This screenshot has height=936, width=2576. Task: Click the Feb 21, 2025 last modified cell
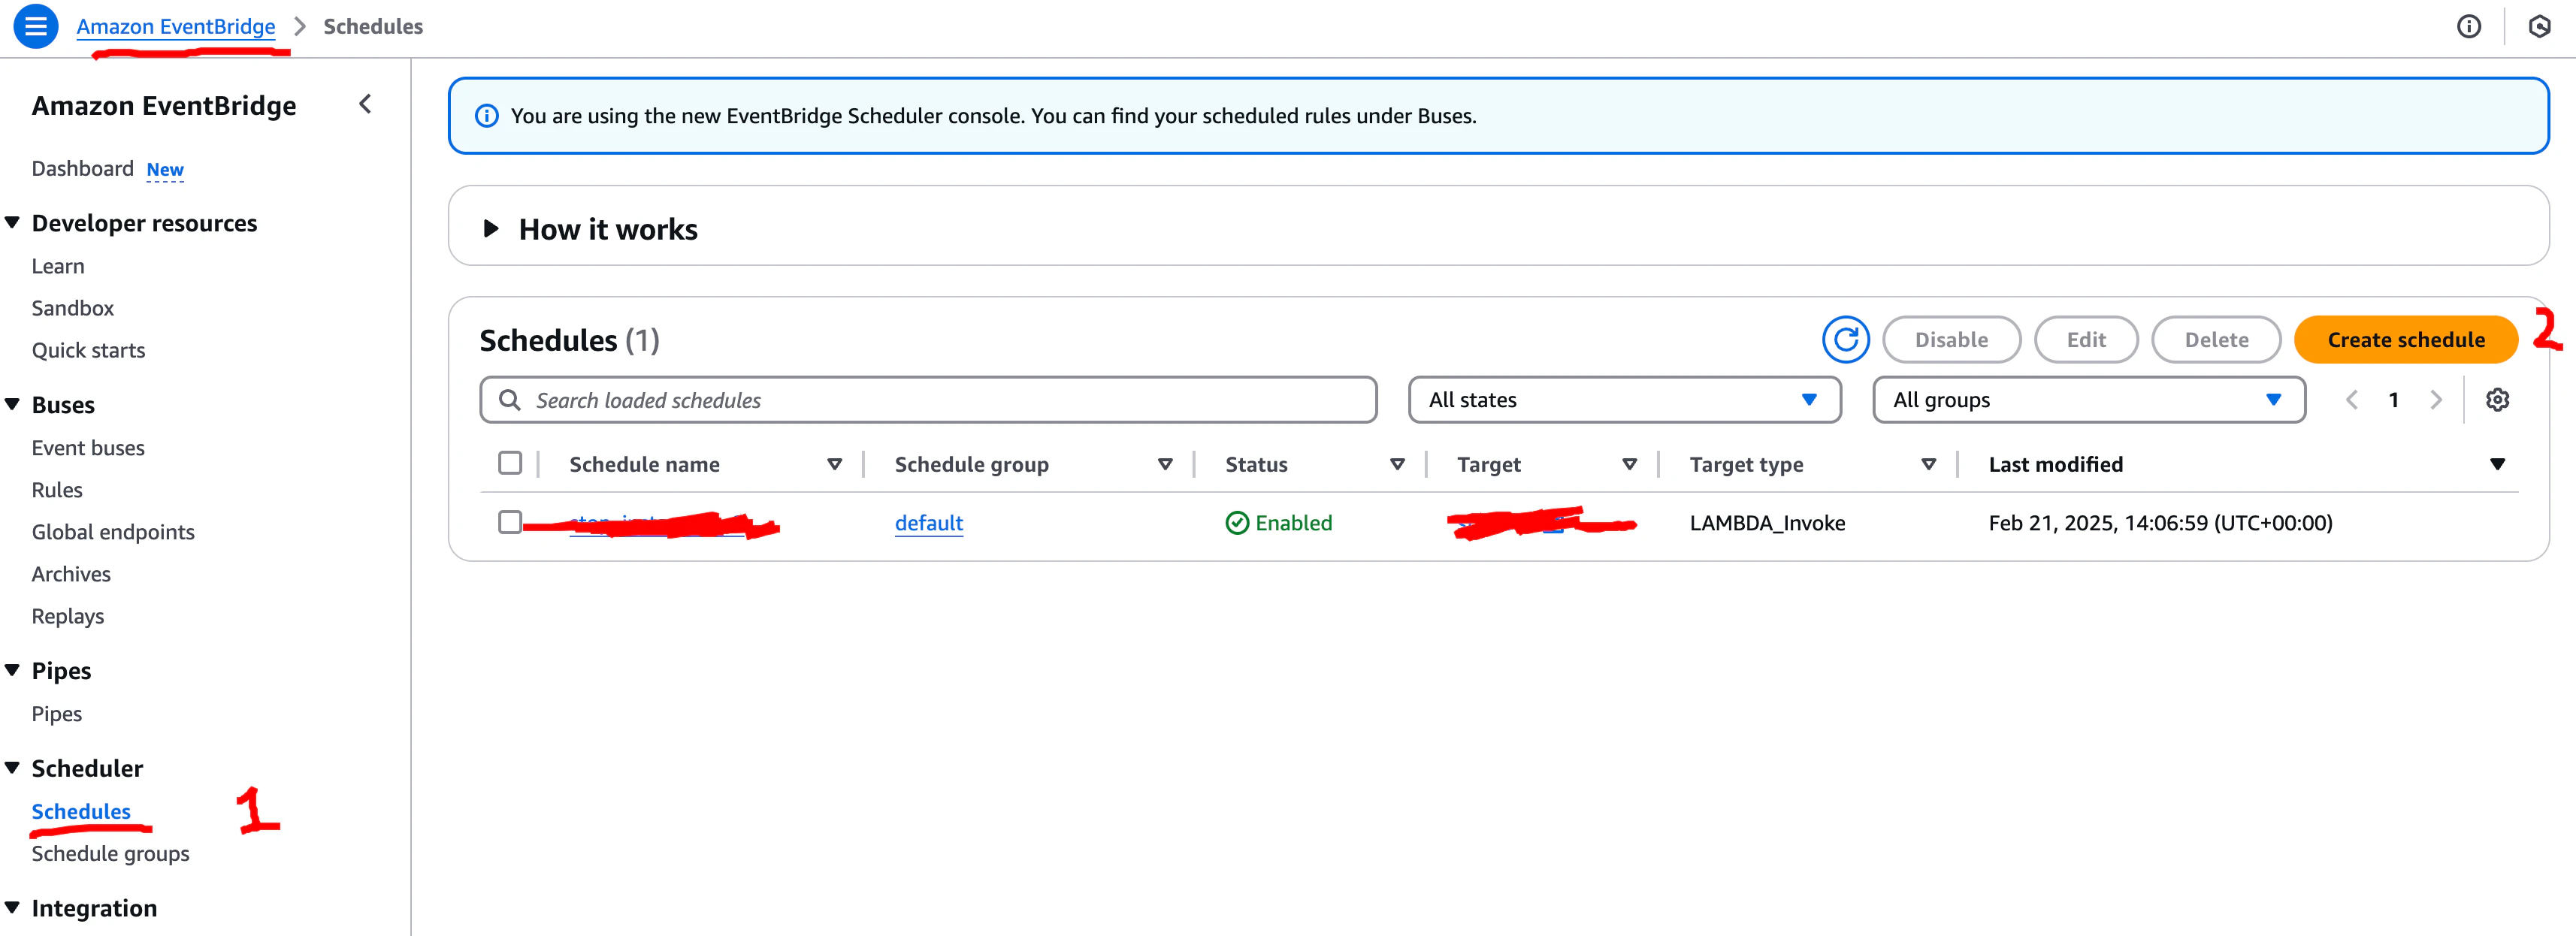2160,523
